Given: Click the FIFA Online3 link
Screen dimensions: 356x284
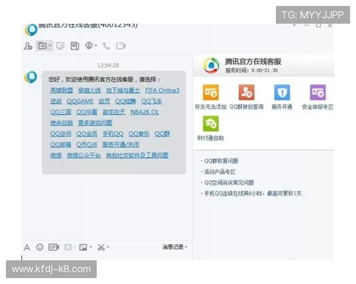Looking at the screenshot, I should (x=162, y=91).
